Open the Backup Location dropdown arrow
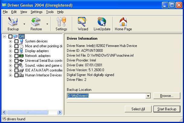 coord(148,96)
